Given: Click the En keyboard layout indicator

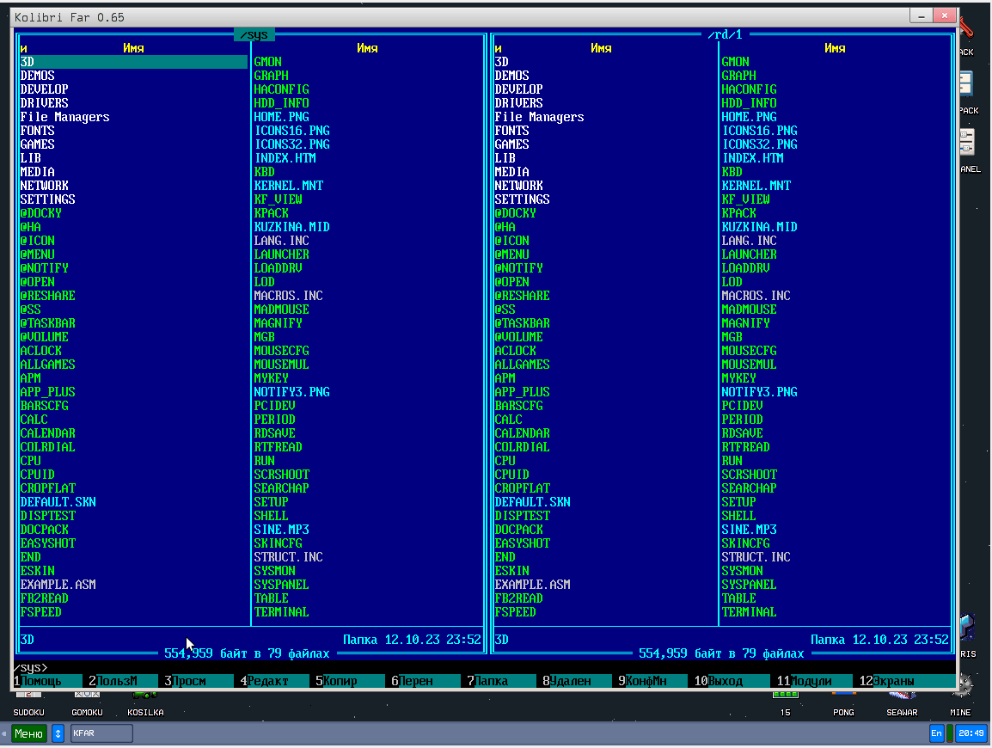Looking at the screenshot, I should point(936,733).
